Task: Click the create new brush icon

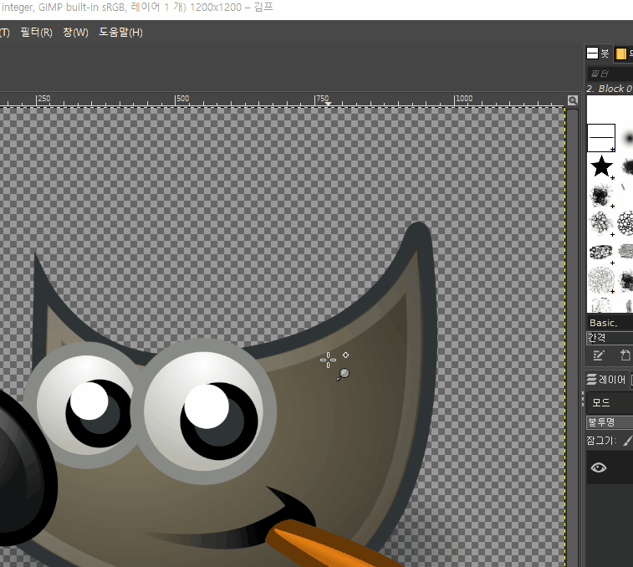Action: coord(625,355)
